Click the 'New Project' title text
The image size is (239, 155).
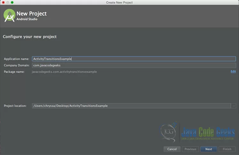[x=32, y=14]
